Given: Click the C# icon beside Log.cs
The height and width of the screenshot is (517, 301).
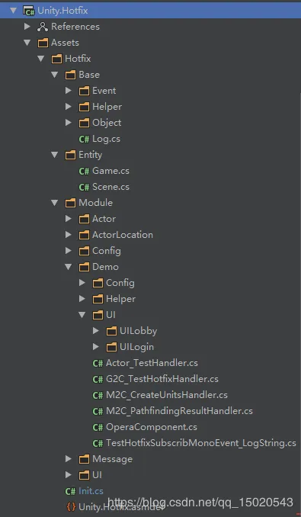Looking at the screenshot, I should pos(84,139).
